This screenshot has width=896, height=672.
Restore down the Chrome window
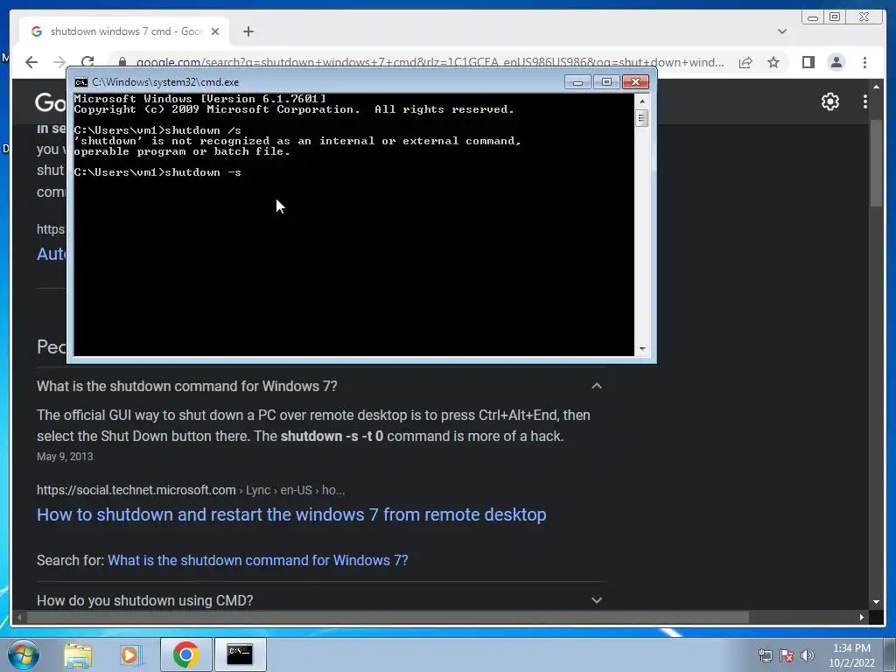(x=835, y=17)
